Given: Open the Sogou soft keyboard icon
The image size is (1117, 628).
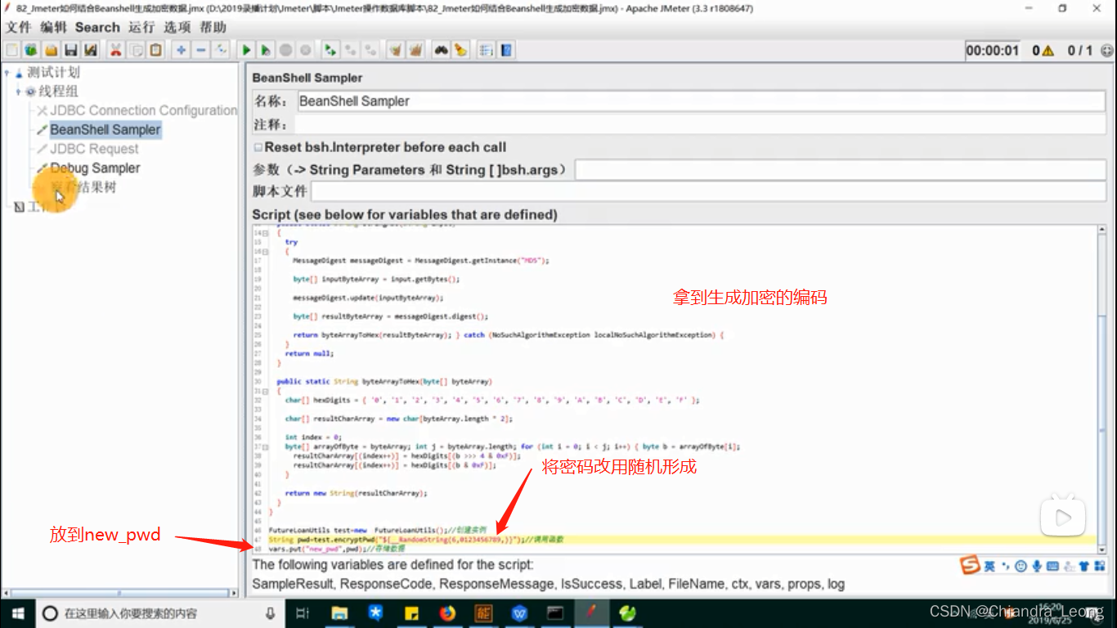Looking at the screenshot, I should [x=1053, y=566].
